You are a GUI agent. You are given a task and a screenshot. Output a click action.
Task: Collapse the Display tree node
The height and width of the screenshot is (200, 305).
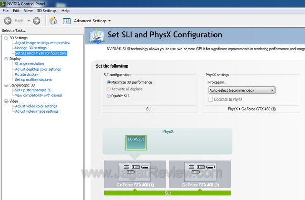pos(6,59)
